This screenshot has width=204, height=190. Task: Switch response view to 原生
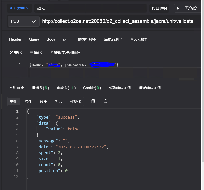[x=28, y=101]
